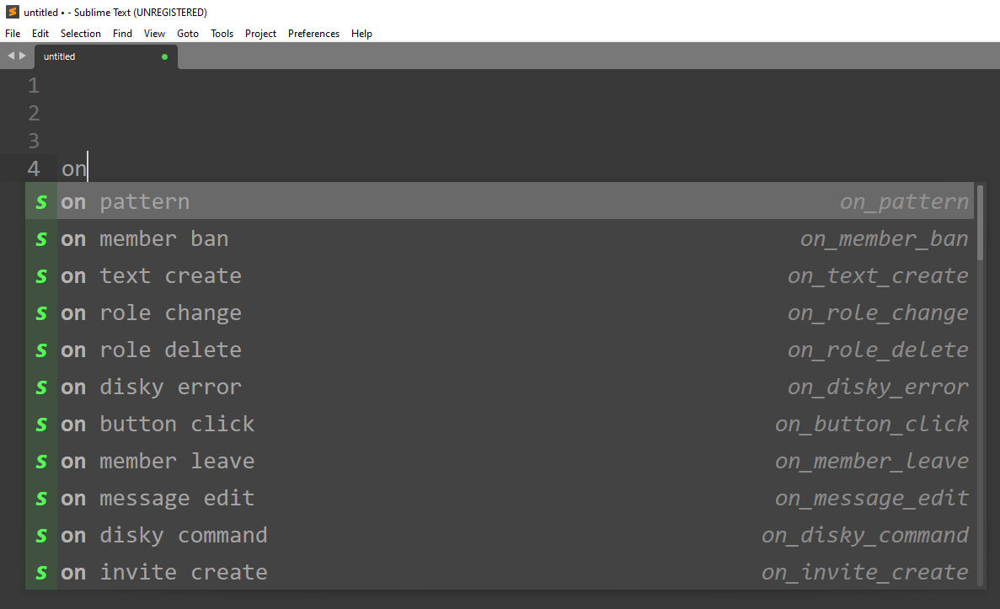Click the Sublime Text logo in title bar

point(12,12)
